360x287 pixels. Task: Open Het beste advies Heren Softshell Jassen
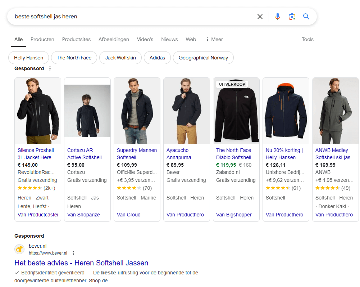click(81, 263)
